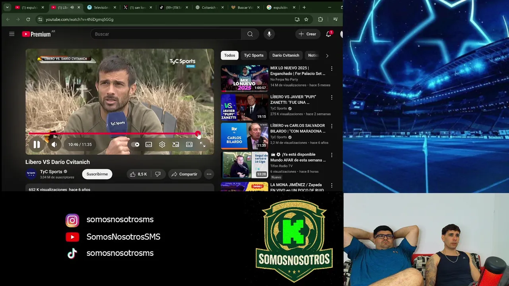Open the Compartir share dialog
This screenshot has height=286, width=509.
184,174
